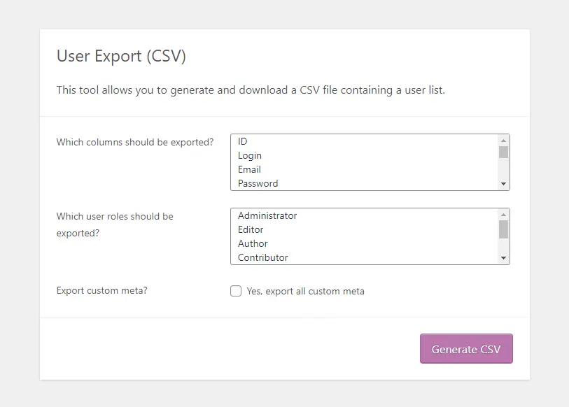569x407 pixels.
Task: Select the Login column option
Action: [249, 155]
